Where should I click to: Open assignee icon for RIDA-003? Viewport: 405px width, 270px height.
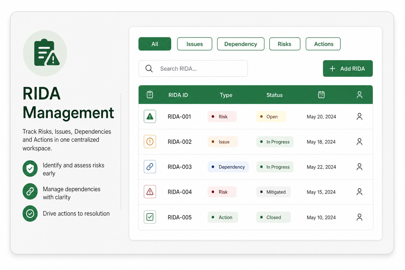pyautogui.click(x=359, y=167)
